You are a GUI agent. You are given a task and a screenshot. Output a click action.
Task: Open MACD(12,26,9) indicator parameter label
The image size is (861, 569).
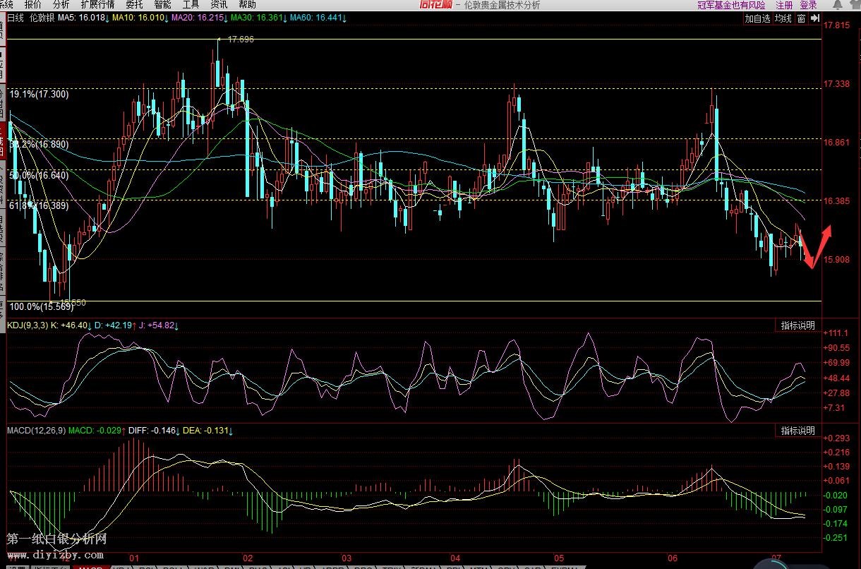(x=35, y=430)
